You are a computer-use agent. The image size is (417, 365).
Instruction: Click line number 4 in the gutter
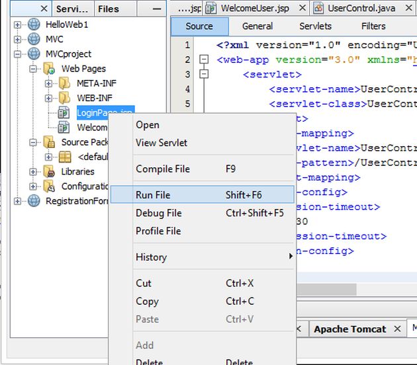click(187, 89)
